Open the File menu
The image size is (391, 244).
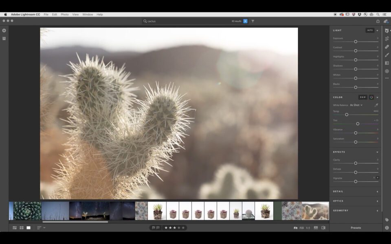pyautogui.click(x=46, y=15)
